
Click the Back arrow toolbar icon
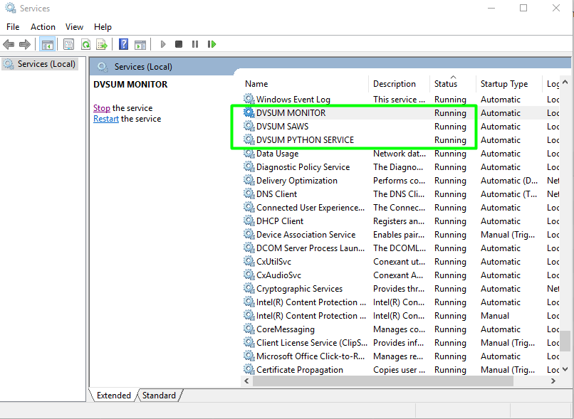point(9,45)
